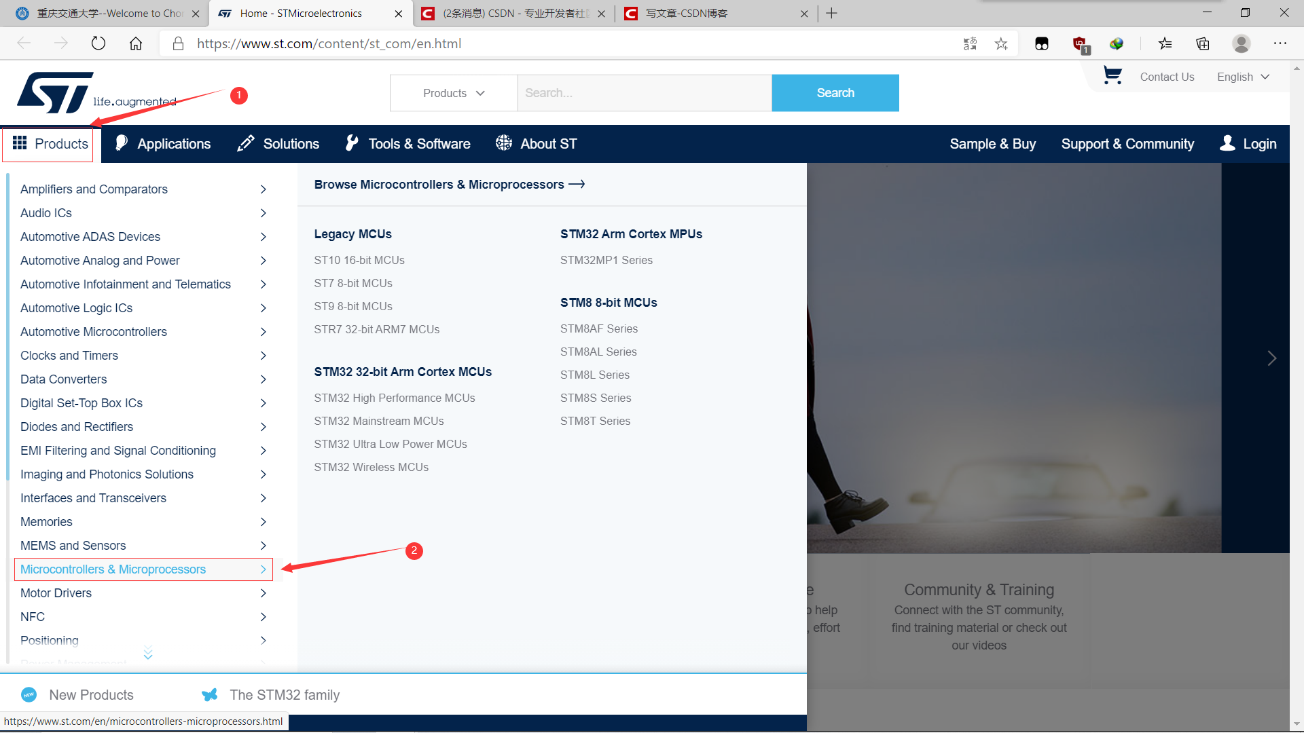1304x733 pixels.
Task: Open the Solutions menu
Action: pos(278,144)
